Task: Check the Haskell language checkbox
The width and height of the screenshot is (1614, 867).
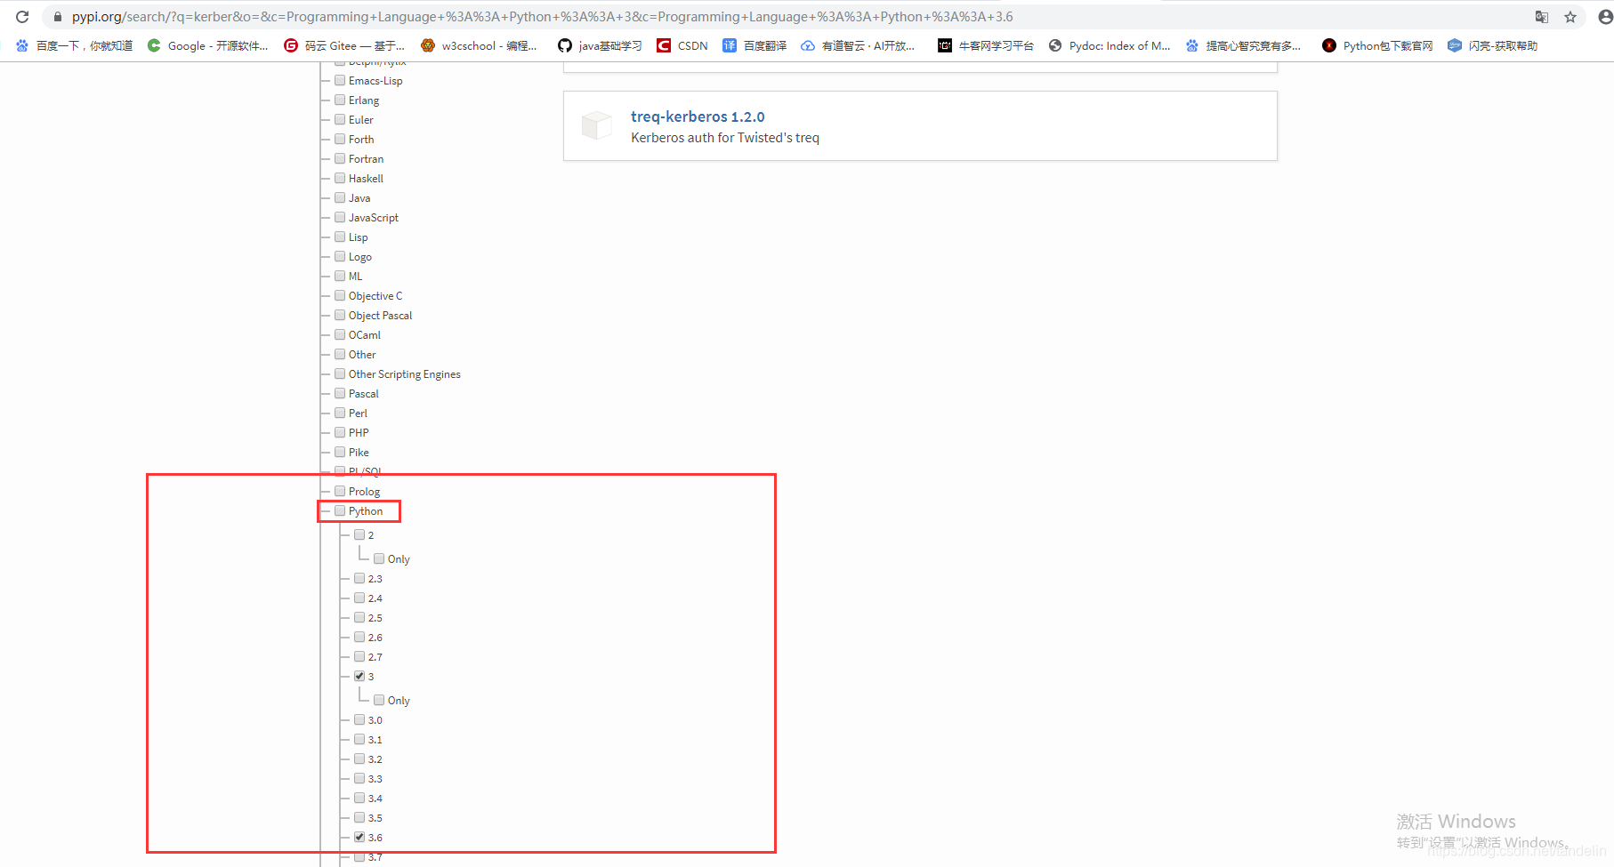Action: point(340,178)
